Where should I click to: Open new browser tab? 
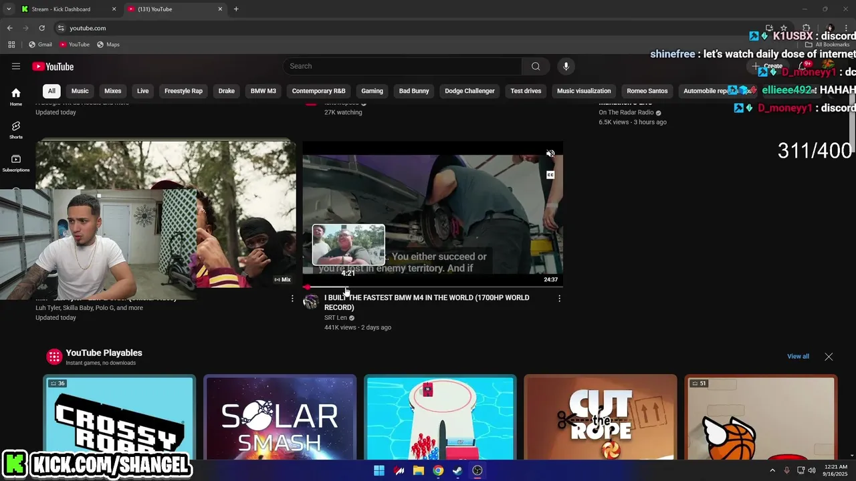[x=236, y=9]
